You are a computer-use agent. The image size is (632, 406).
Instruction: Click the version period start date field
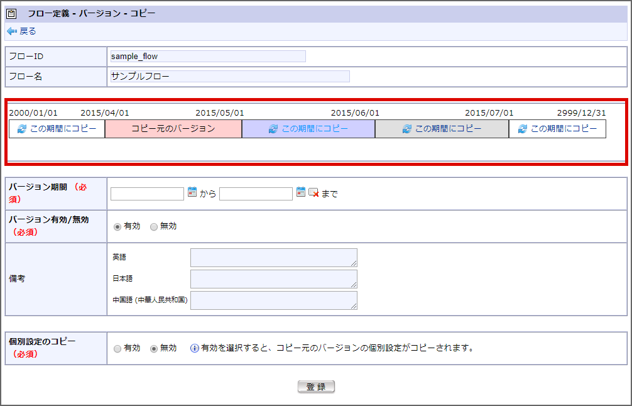147,194
